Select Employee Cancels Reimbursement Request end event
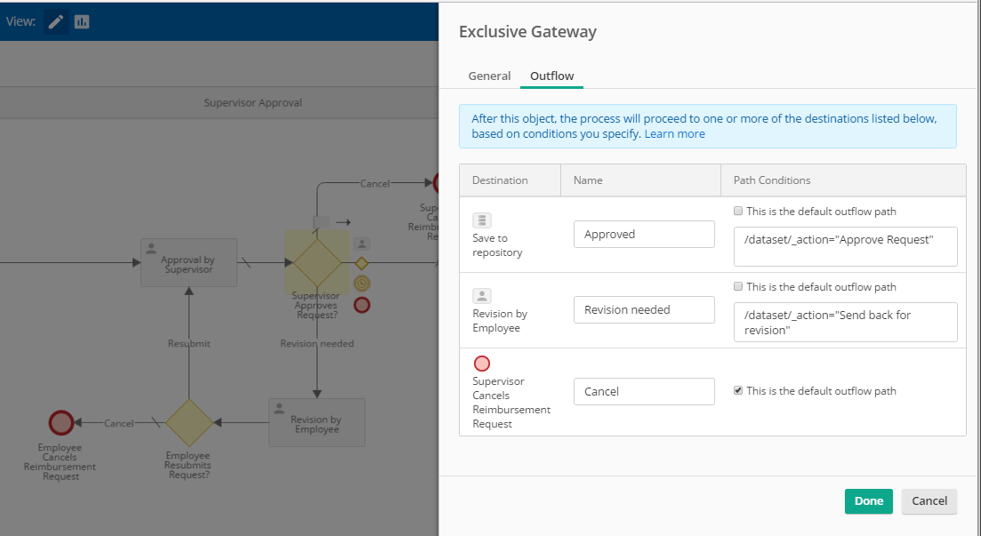 pyautogui.click(x=60, y=422)
